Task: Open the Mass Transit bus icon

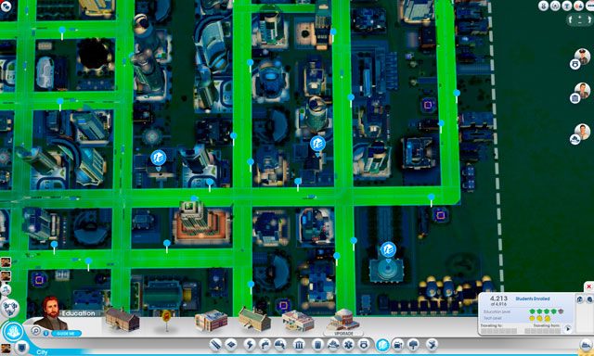Action: [x=398, y=345]
